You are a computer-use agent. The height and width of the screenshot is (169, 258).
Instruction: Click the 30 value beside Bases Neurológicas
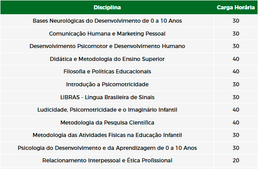pos(236,21)
